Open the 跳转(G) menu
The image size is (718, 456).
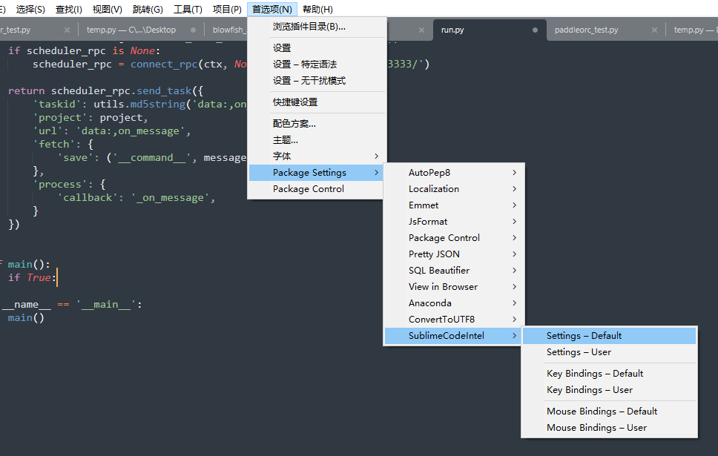pos(148,9)
